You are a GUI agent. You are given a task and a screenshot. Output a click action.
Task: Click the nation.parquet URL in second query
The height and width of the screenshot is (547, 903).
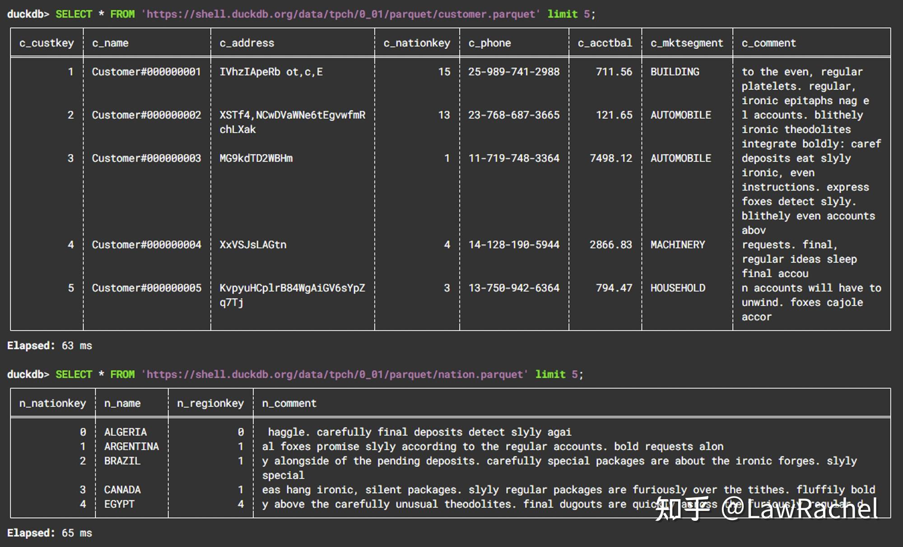tap(334, 374)
